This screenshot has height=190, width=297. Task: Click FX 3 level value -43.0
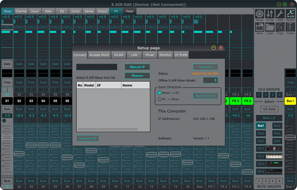(235, 116)
